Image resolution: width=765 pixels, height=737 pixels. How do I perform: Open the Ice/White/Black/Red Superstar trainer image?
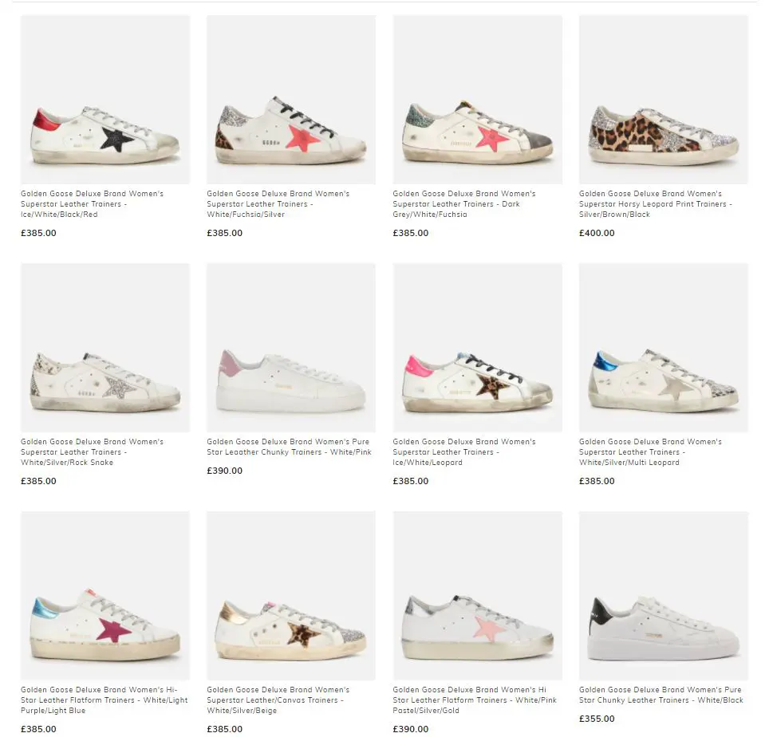point(105,100)
